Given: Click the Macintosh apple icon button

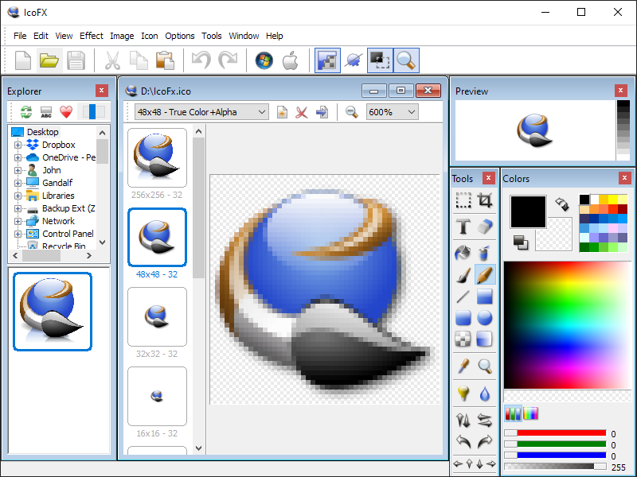Looking at the screenshot, I should pyautogui.click(x=290, y=60).
